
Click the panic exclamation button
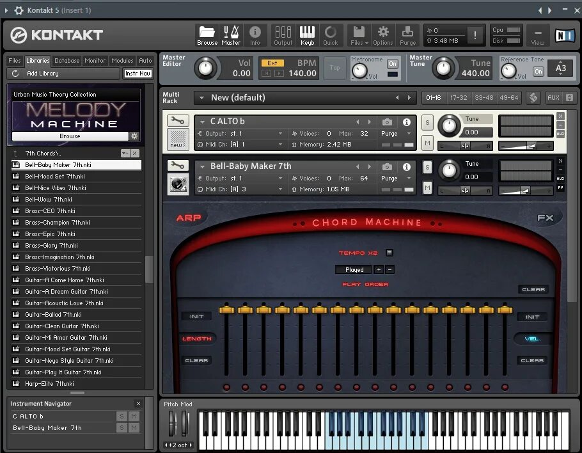(x=475, y=35)
